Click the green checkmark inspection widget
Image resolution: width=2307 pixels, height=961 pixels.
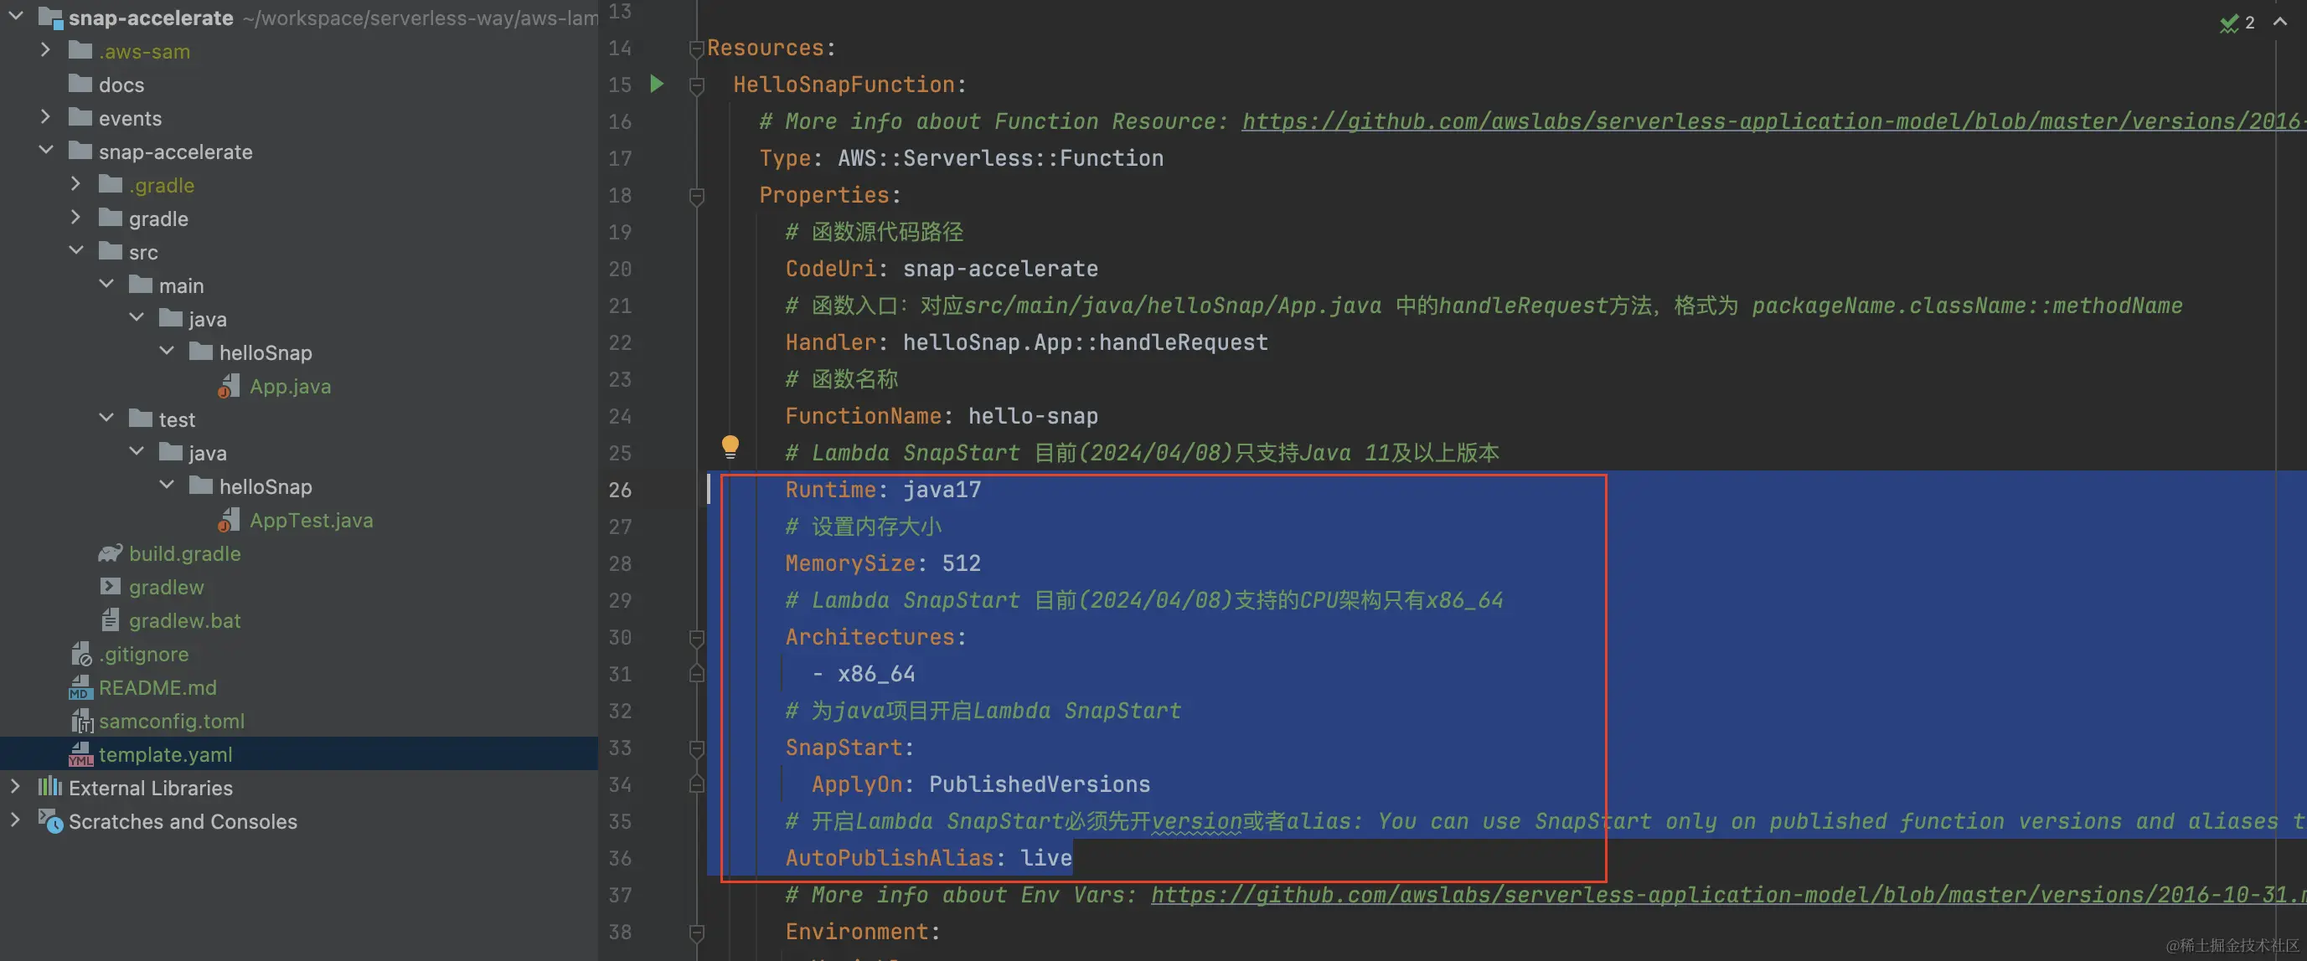(x=2229, y=23)
